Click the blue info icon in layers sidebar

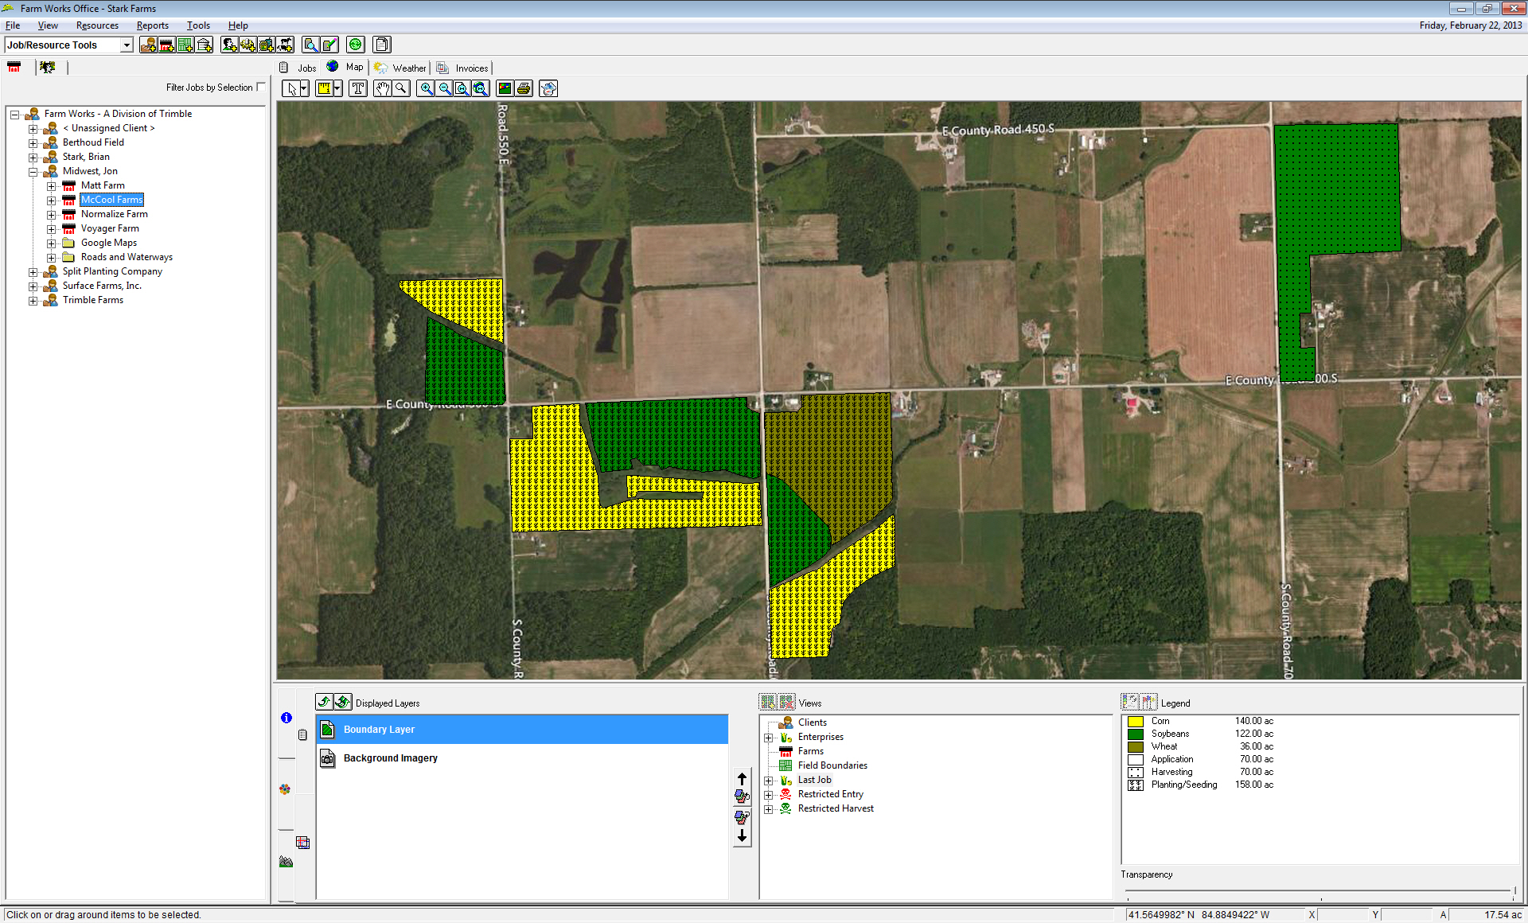point(286,718)
